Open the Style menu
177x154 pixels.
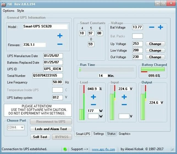[x=20, y=11]
